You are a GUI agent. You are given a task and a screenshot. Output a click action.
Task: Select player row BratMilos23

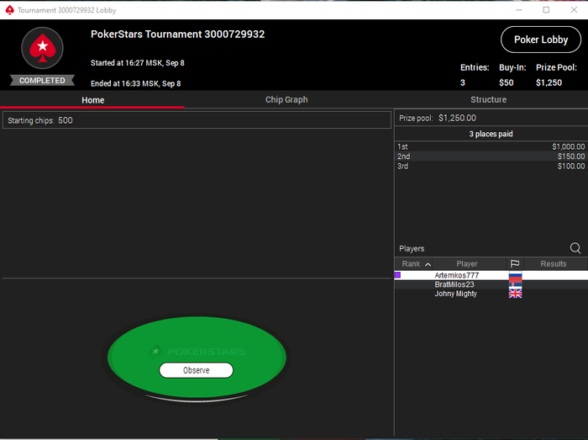[491, 284]
